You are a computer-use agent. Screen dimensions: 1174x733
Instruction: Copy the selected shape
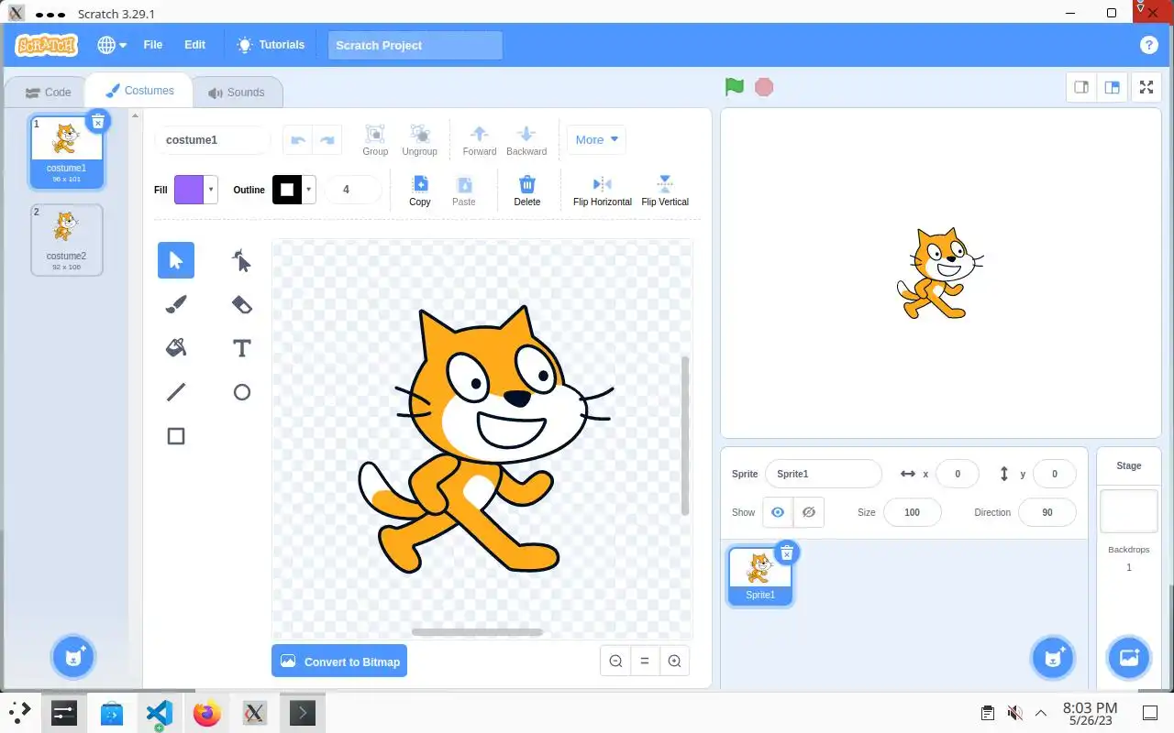click(x=420, y=191)
